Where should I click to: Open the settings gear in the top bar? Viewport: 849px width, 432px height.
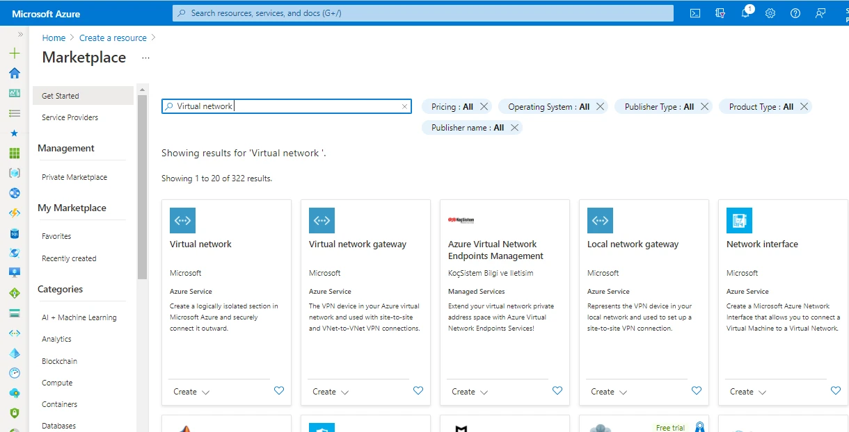pyautogui.click(x=770, y=13)
